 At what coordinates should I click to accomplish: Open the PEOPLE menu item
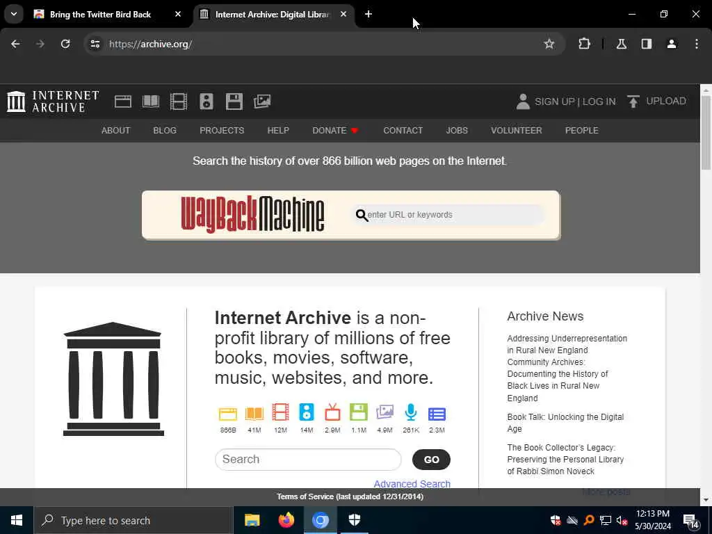[581, 130]
